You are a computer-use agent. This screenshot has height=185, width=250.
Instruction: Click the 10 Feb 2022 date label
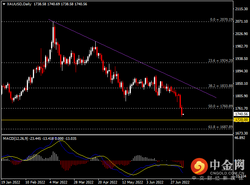pyautogui.click(x=35, y=182)
